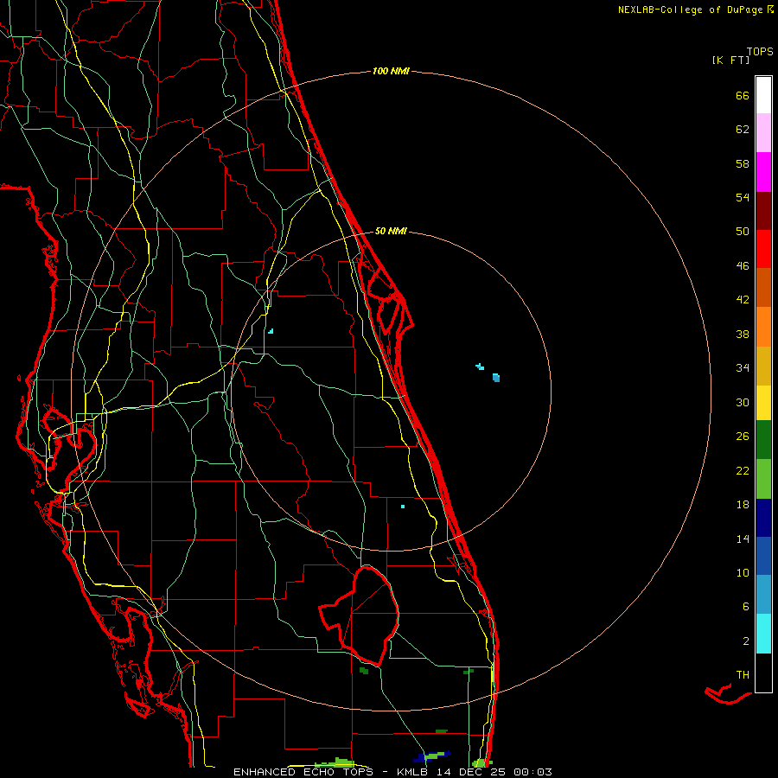The height and width of the screenshot is (778, 778).
Task: Click the legend value 50
Action: pos(743,232)
